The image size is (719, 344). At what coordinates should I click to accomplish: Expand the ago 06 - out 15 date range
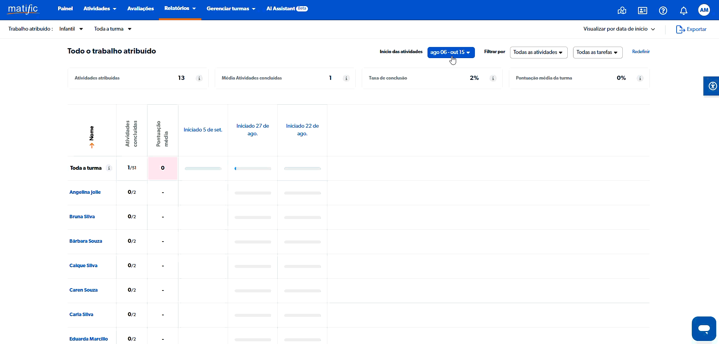click(x=451, y=52)
